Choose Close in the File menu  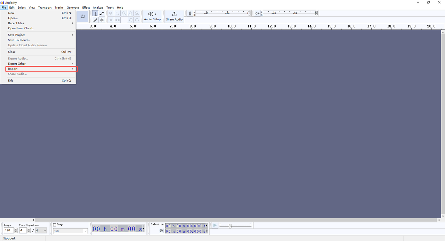click(x=39, y=52)
